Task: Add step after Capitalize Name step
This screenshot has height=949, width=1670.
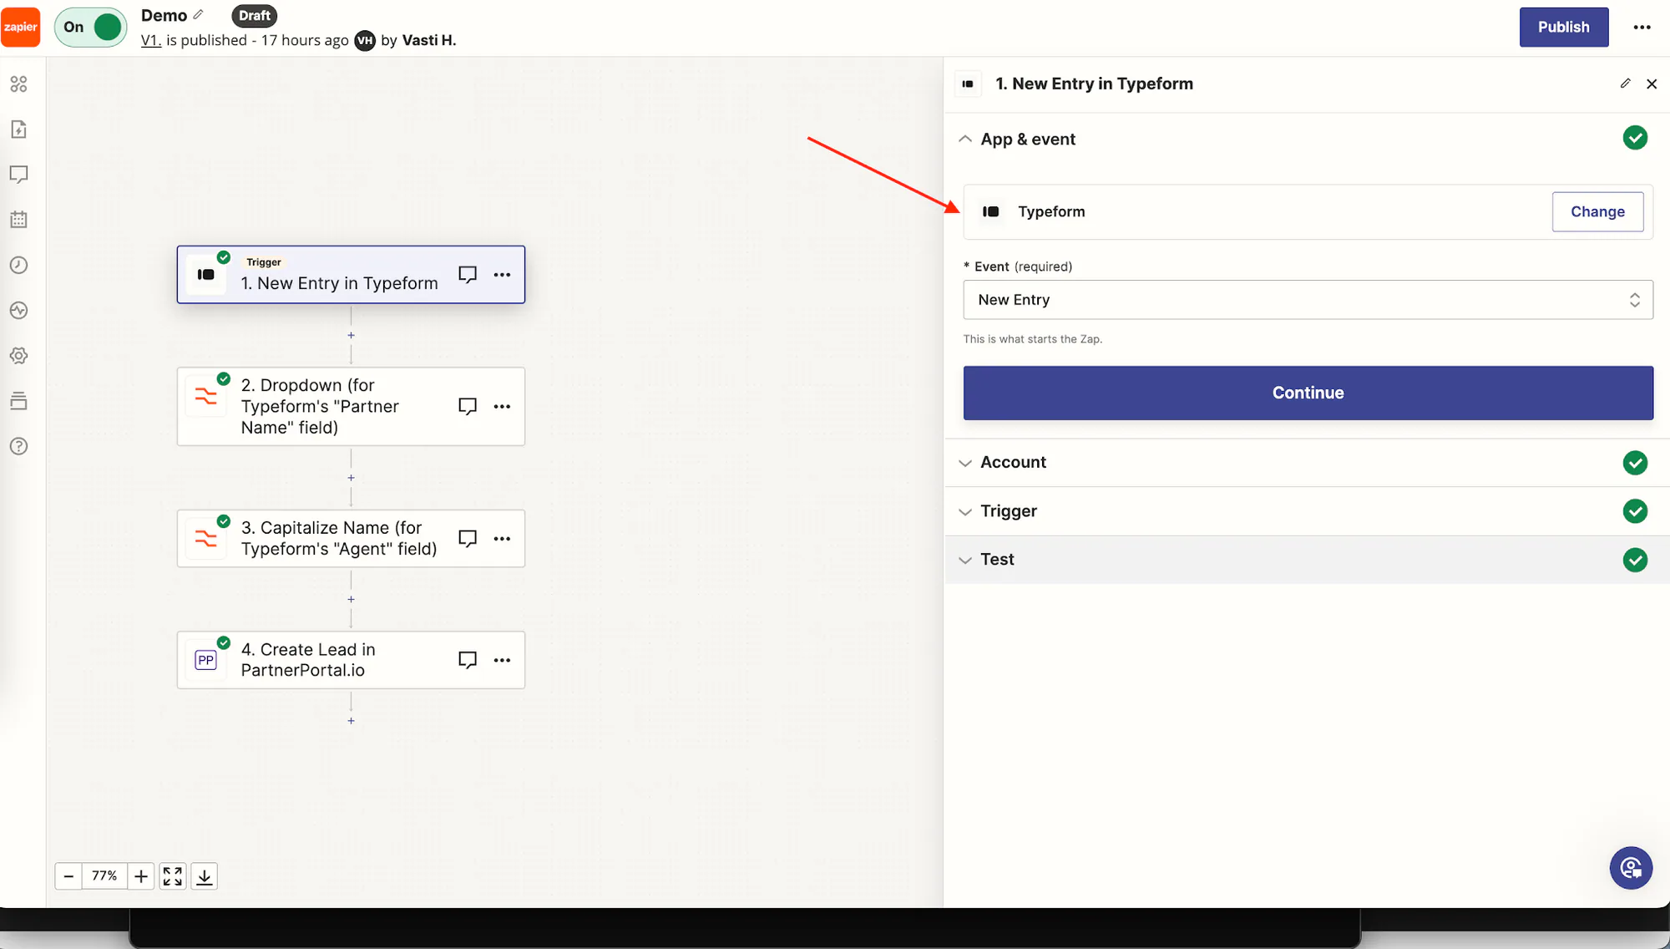Action: [x=351, y=600]
